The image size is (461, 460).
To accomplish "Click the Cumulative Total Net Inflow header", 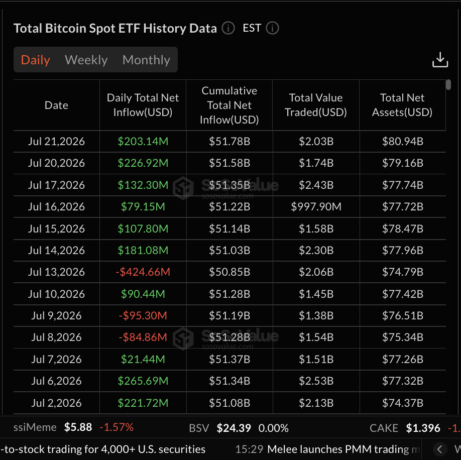I will coord(229,105).
